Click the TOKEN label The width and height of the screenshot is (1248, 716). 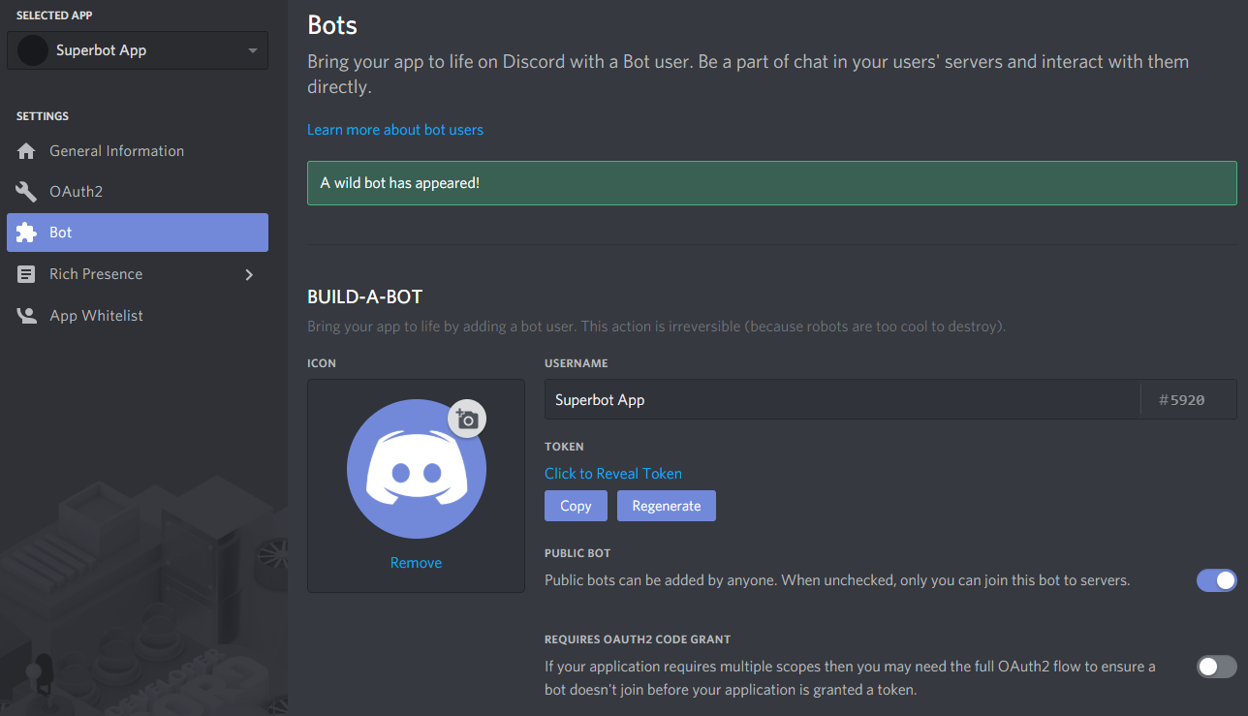[564, 447]
